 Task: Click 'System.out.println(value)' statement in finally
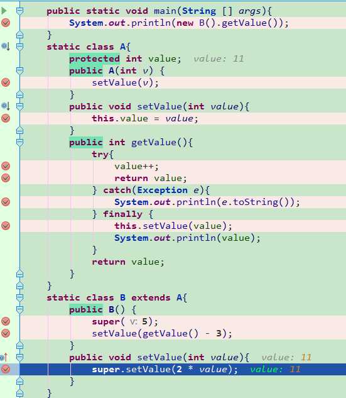click(187, 238)
